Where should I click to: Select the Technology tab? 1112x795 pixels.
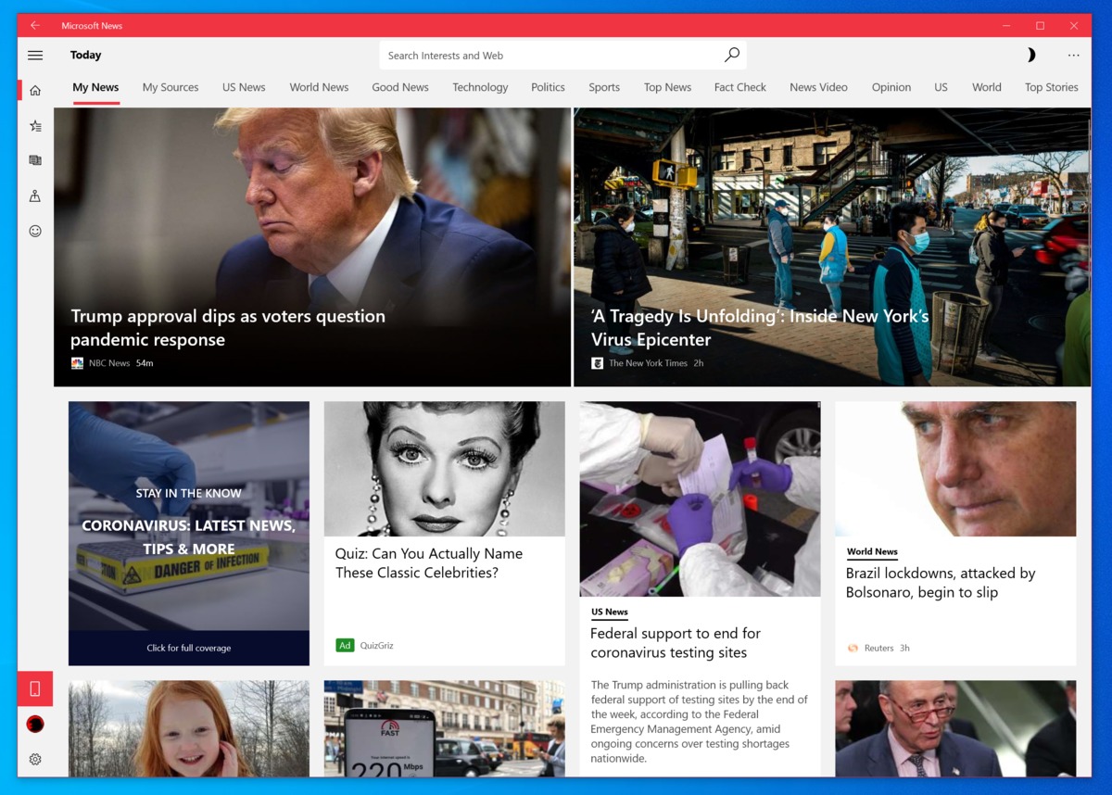(480, 87)
